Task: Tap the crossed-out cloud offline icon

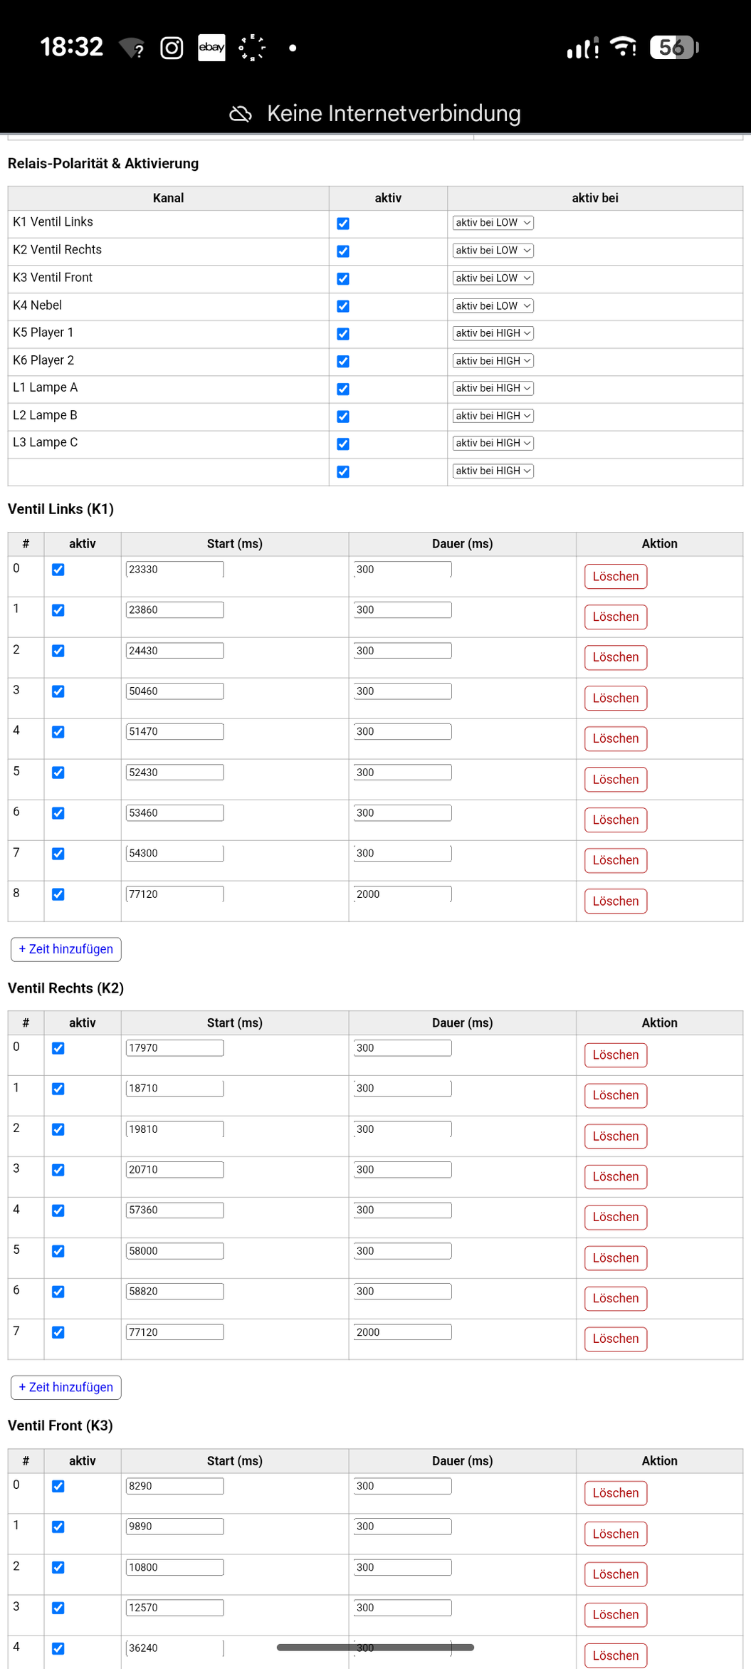Action: pos(241,114)
